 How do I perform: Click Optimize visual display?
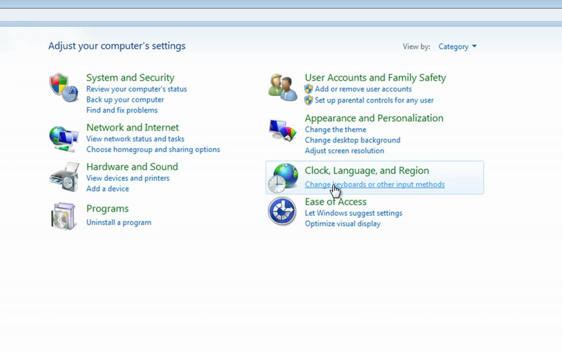[342, 224]
